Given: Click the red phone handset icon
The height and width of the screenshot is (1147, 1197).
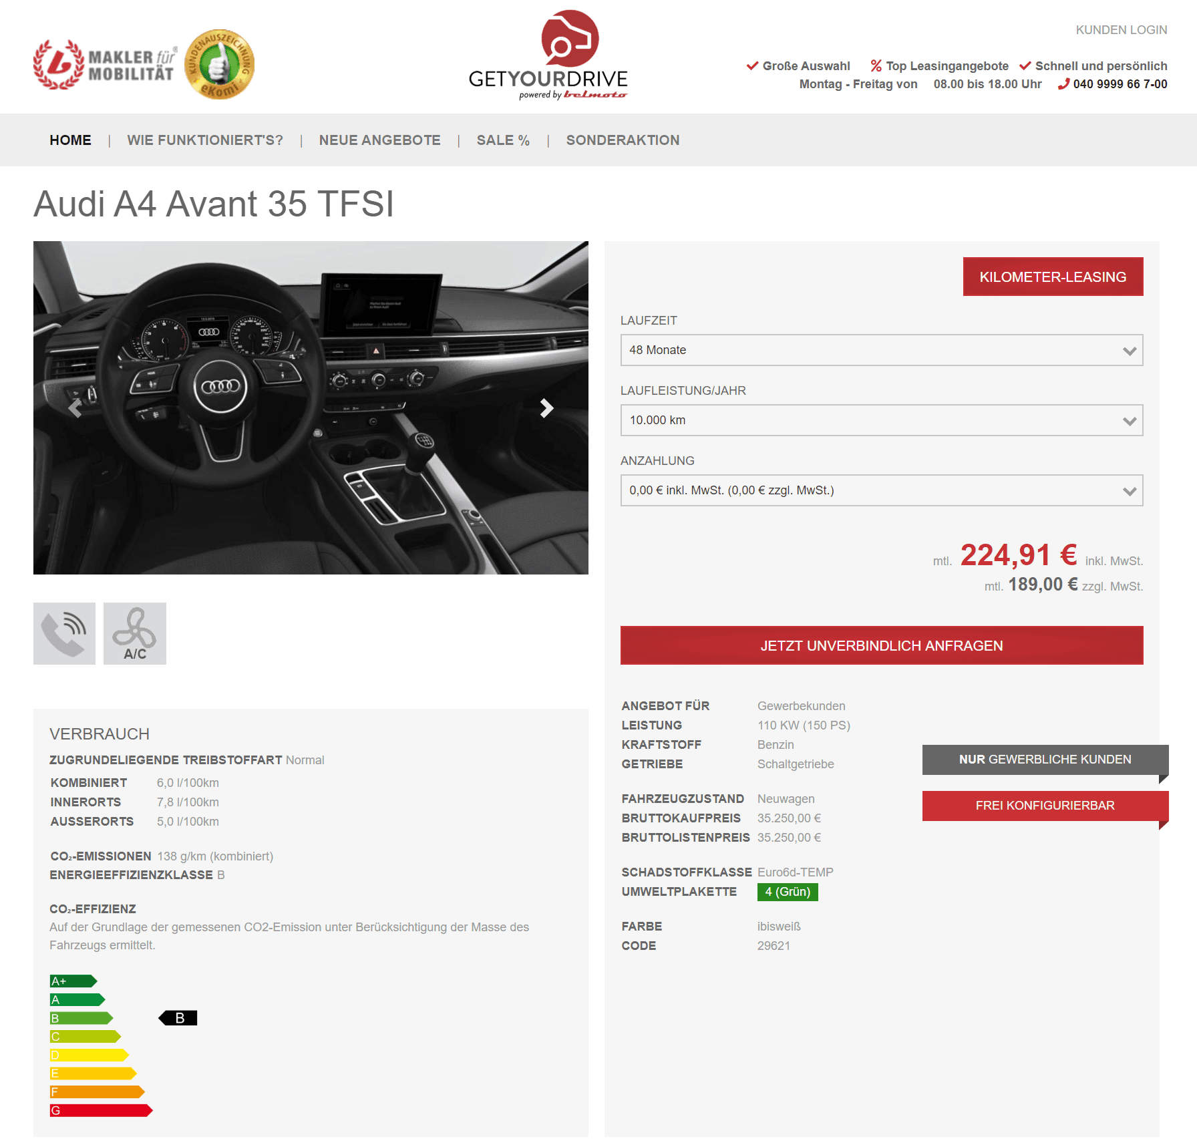Looking at the screenshot, I should tap(1063, 84).
